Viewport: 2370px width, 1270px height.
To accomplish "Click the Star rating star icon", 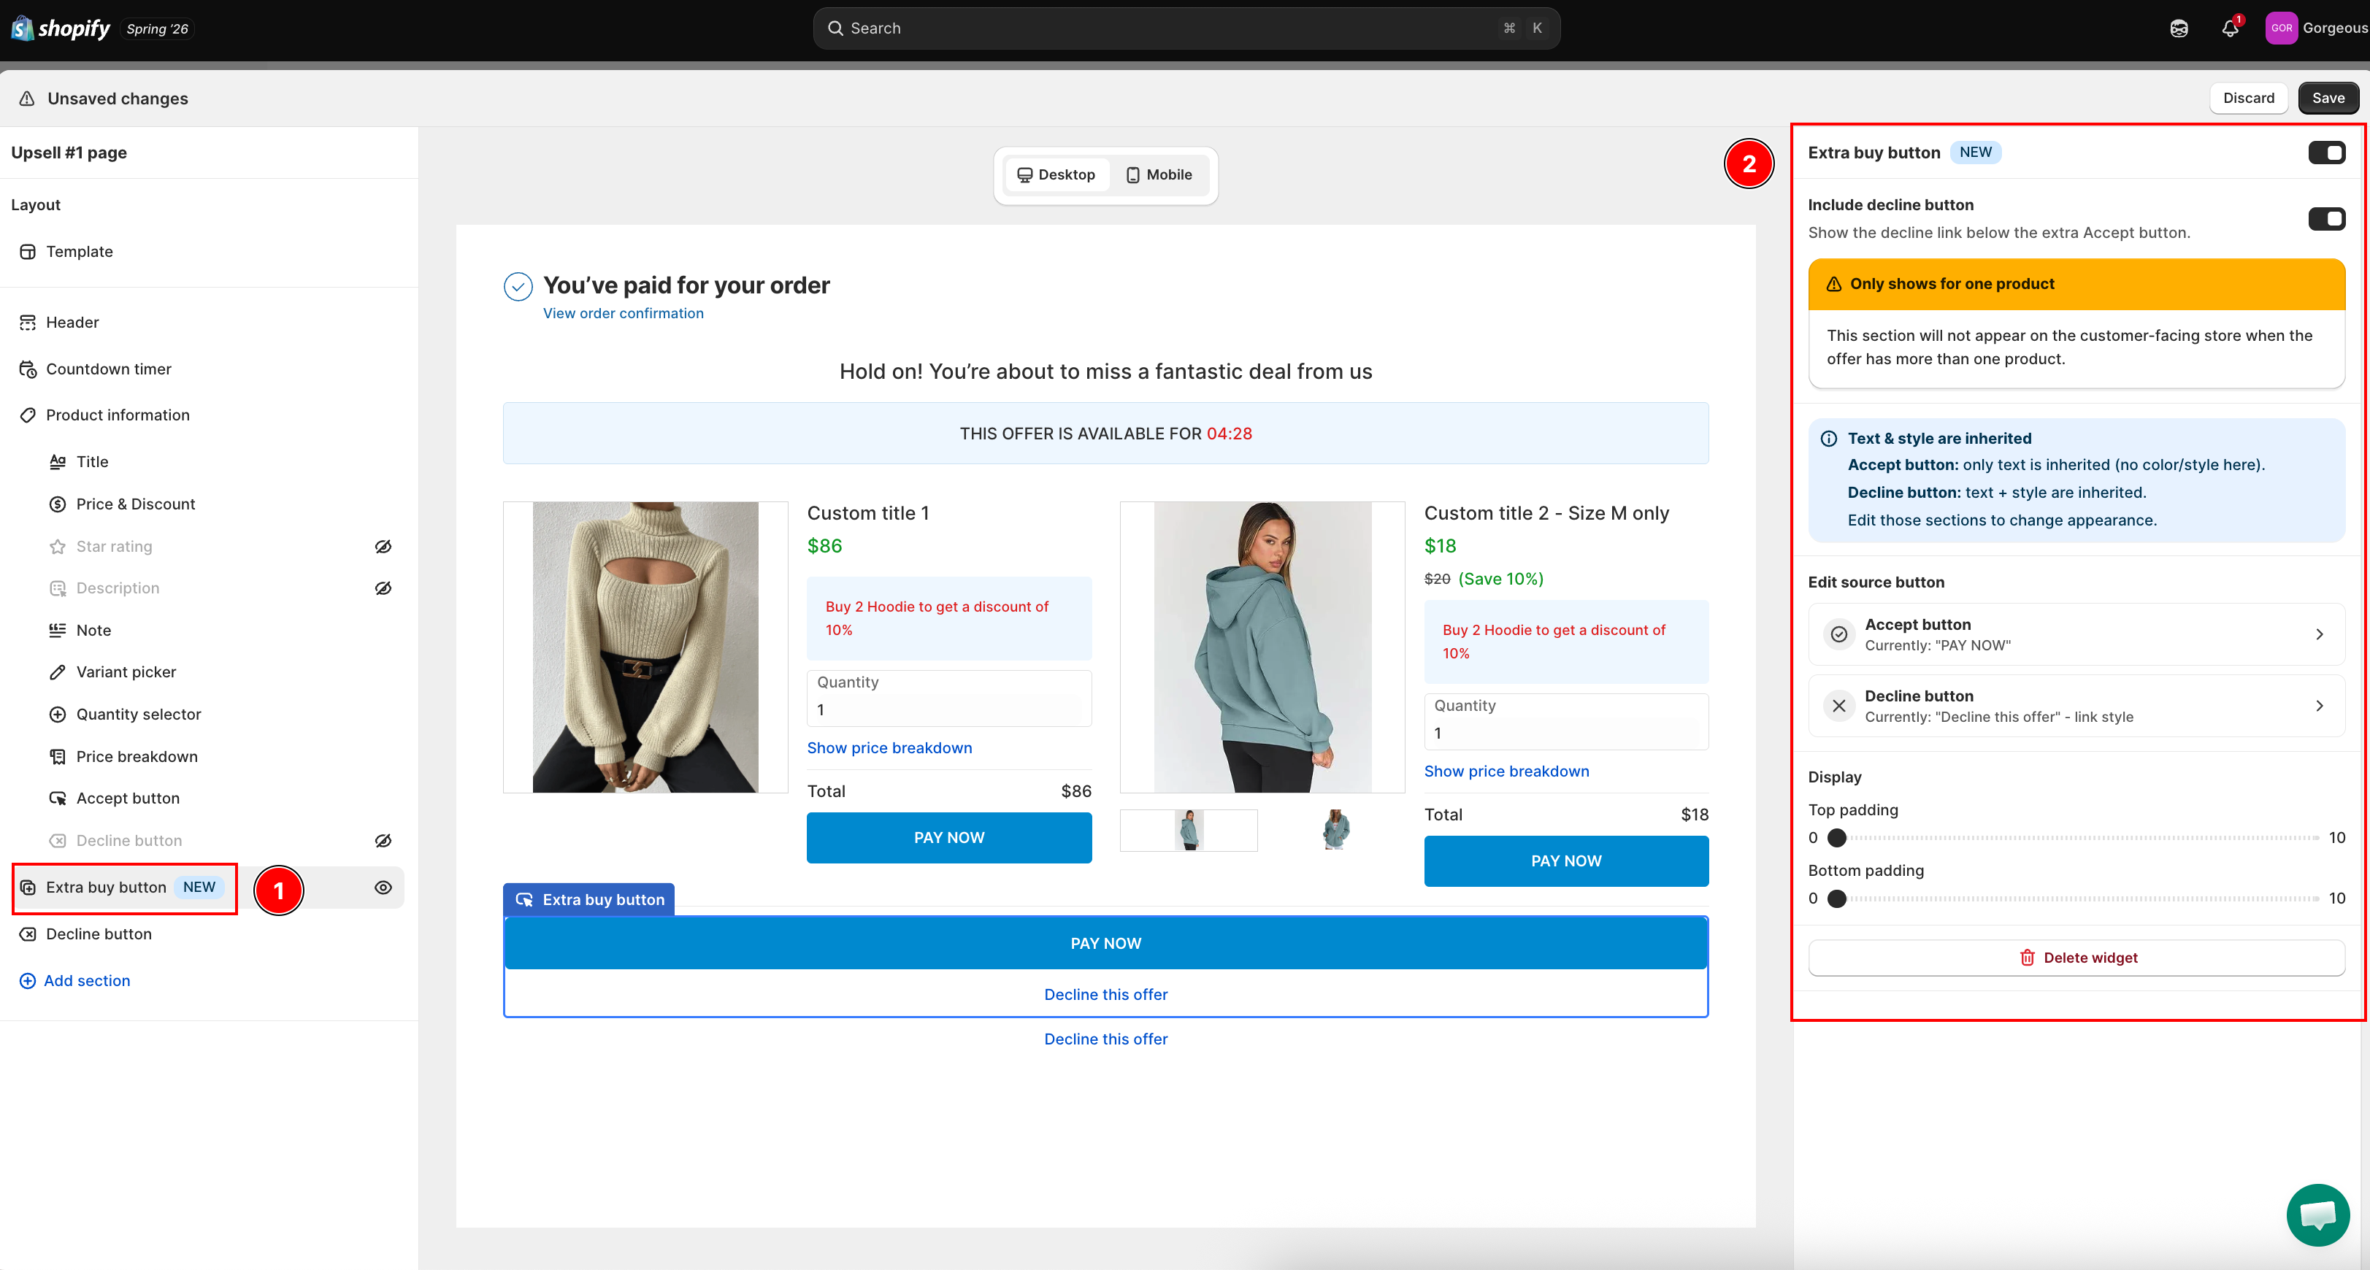I will (x=57, y=546).
